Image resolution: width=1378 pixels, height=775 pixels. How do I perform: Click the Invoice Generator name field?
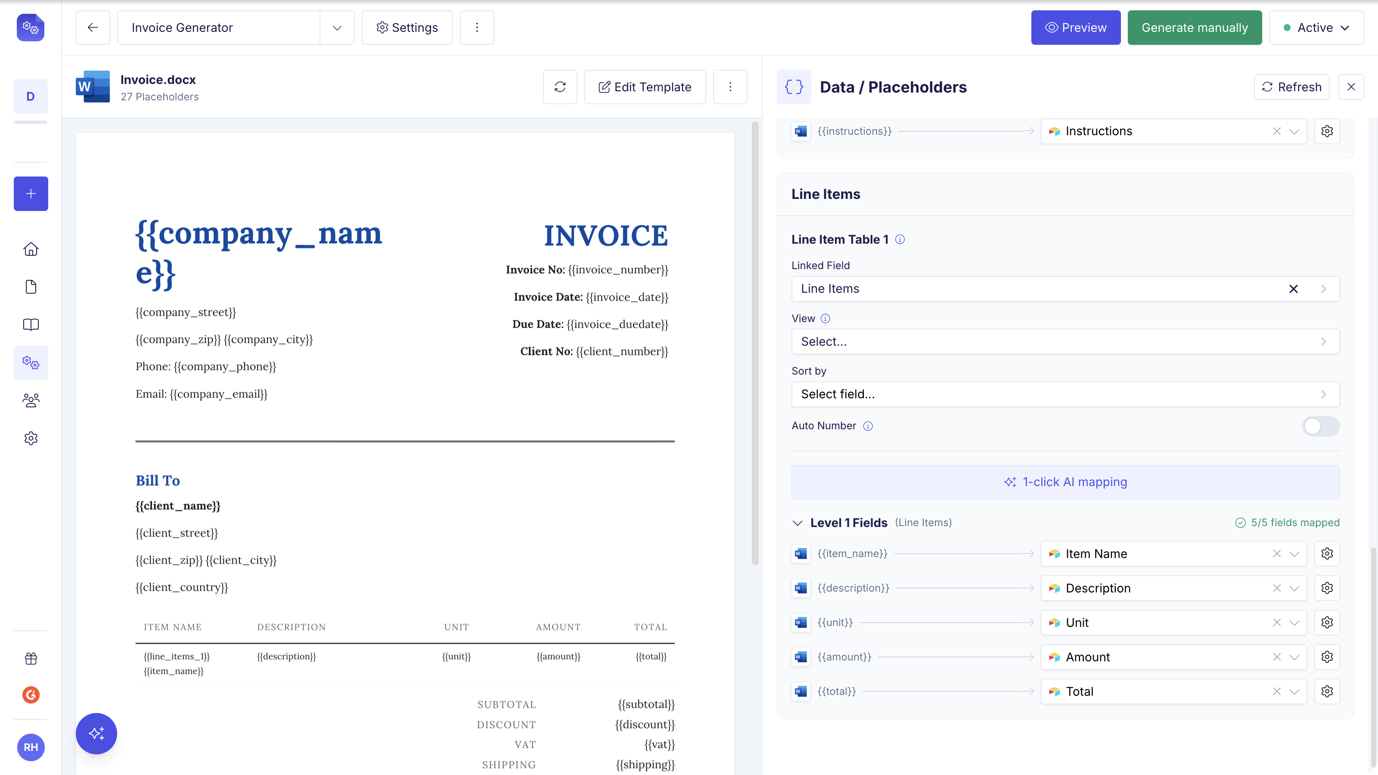(x=218, y=27)
